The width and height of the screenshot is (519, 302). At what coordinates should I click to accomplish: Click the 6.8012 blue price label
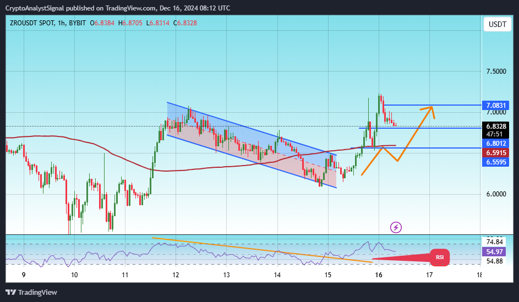coord(495,143)
